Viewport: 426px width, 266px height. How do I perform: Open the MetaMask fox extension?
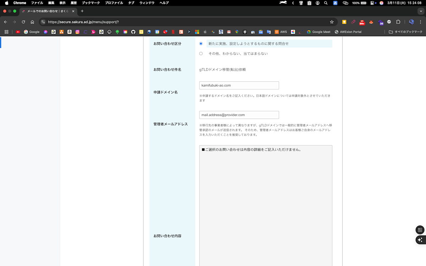tap(371, 22)
